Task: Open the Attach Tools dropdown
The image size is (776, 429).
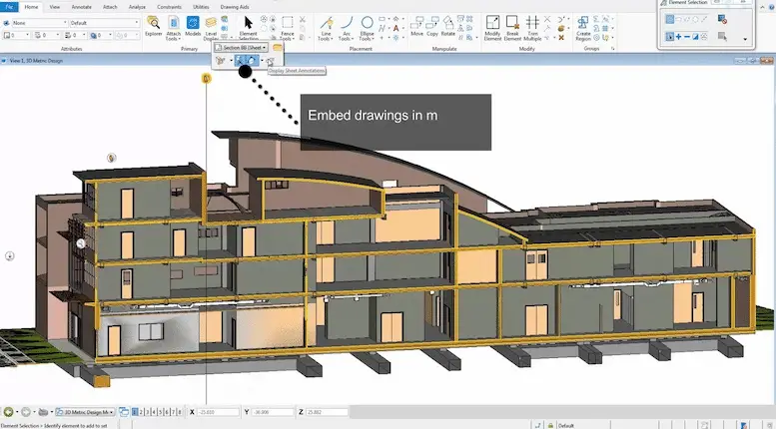Action: point(173,28)
